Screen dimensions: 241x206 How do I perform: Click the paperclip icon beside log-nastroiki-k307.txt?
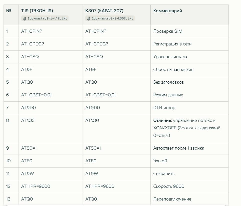89,18
